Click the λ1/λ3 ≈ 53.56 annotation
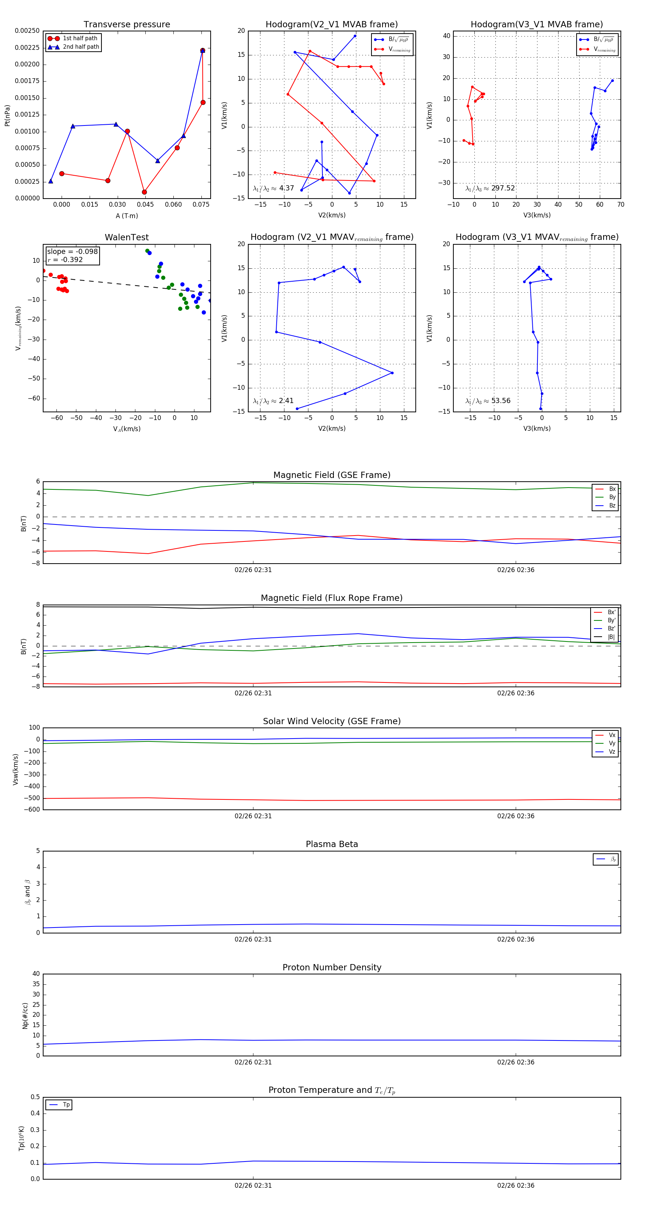The height and width of the screenshot is (1218, 664). (488, 401)
